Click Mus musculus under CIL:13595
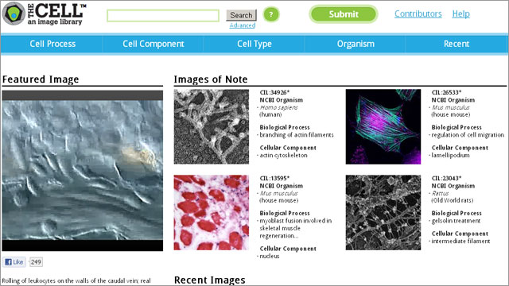Image resolution: width=509 pixels, height=286 pixels. (278, 193)
